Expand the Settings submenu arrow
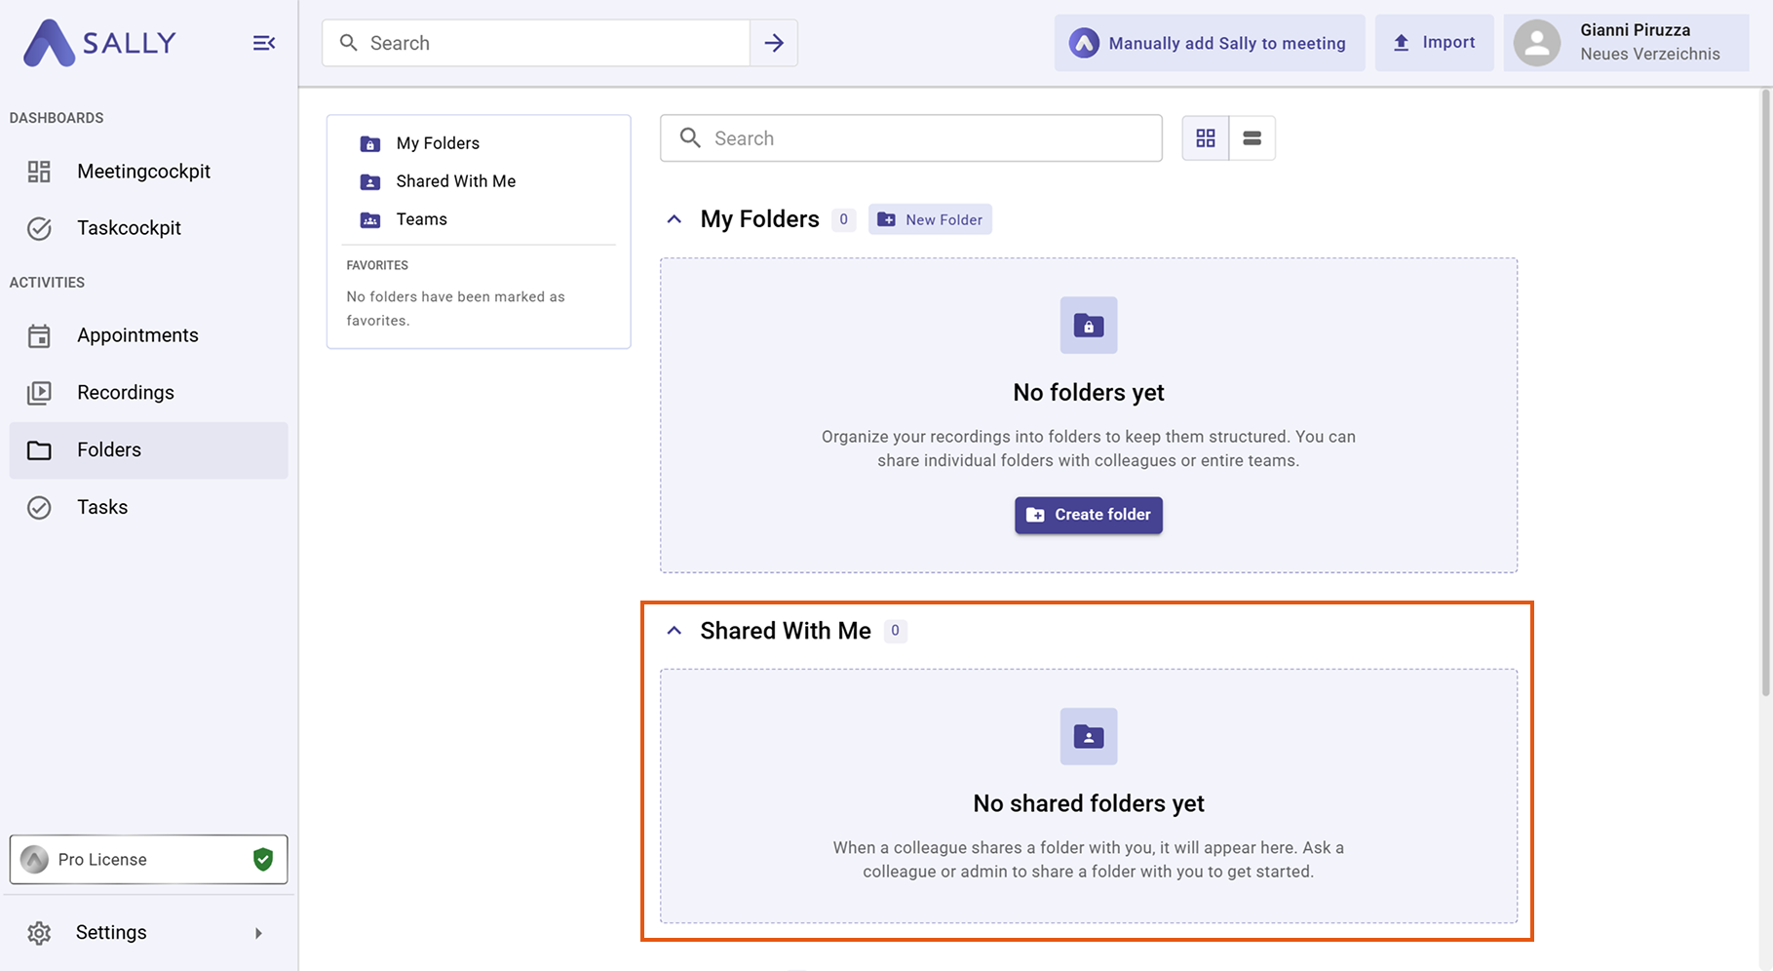 click(258, 933)
